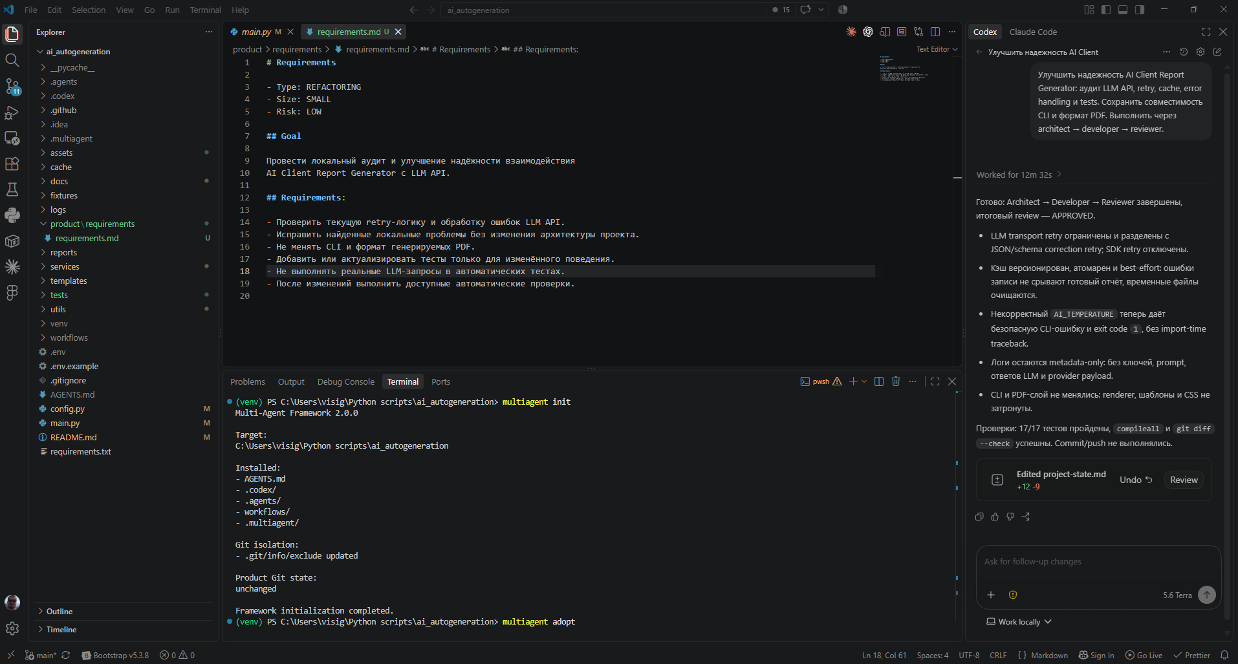
Task: Open the Problems panel tab
Action: 248,381
